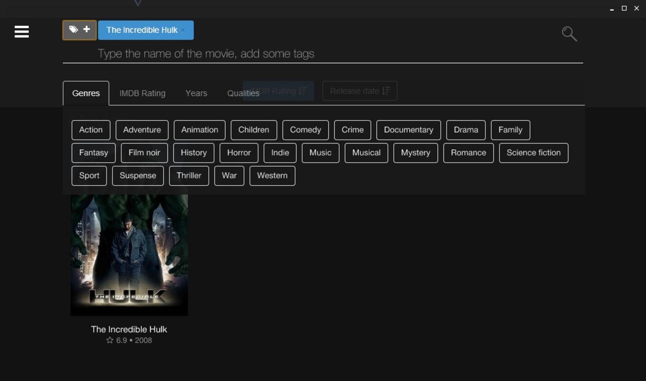Sort results by IMDB Rating

coord(278,90)
